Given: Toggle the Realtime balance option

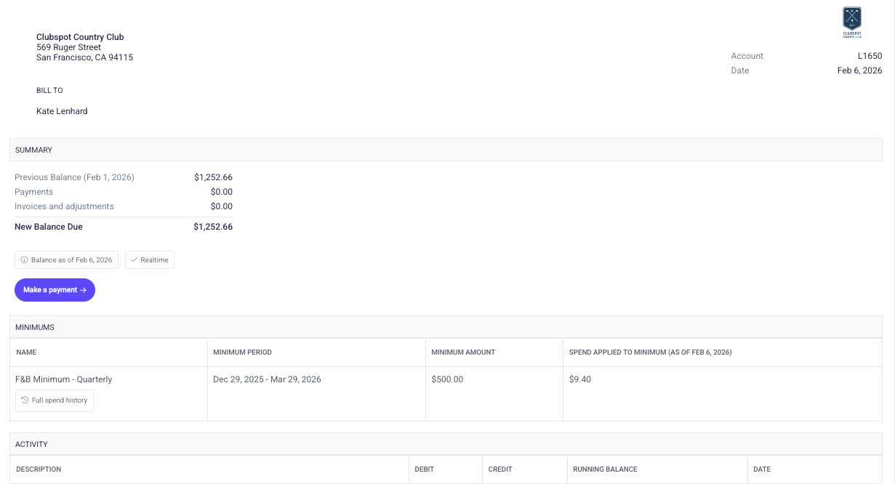Looking at the screenshot, I should click(150, 260).
